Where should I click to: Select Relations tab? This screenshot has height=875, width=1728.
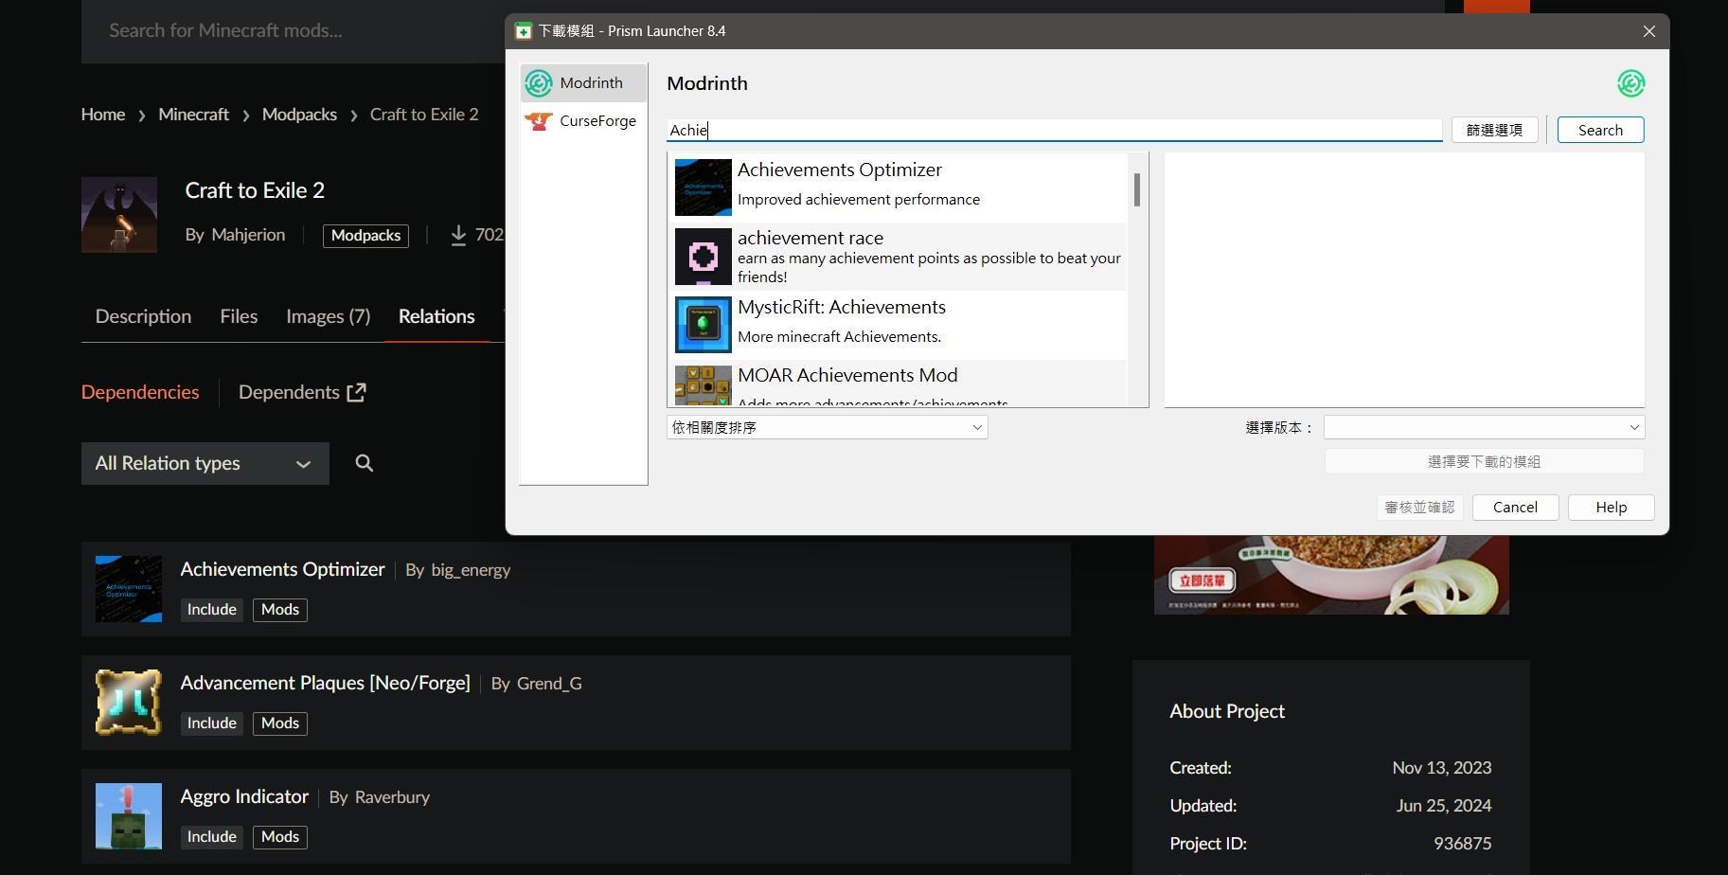(x=436, y=316)
